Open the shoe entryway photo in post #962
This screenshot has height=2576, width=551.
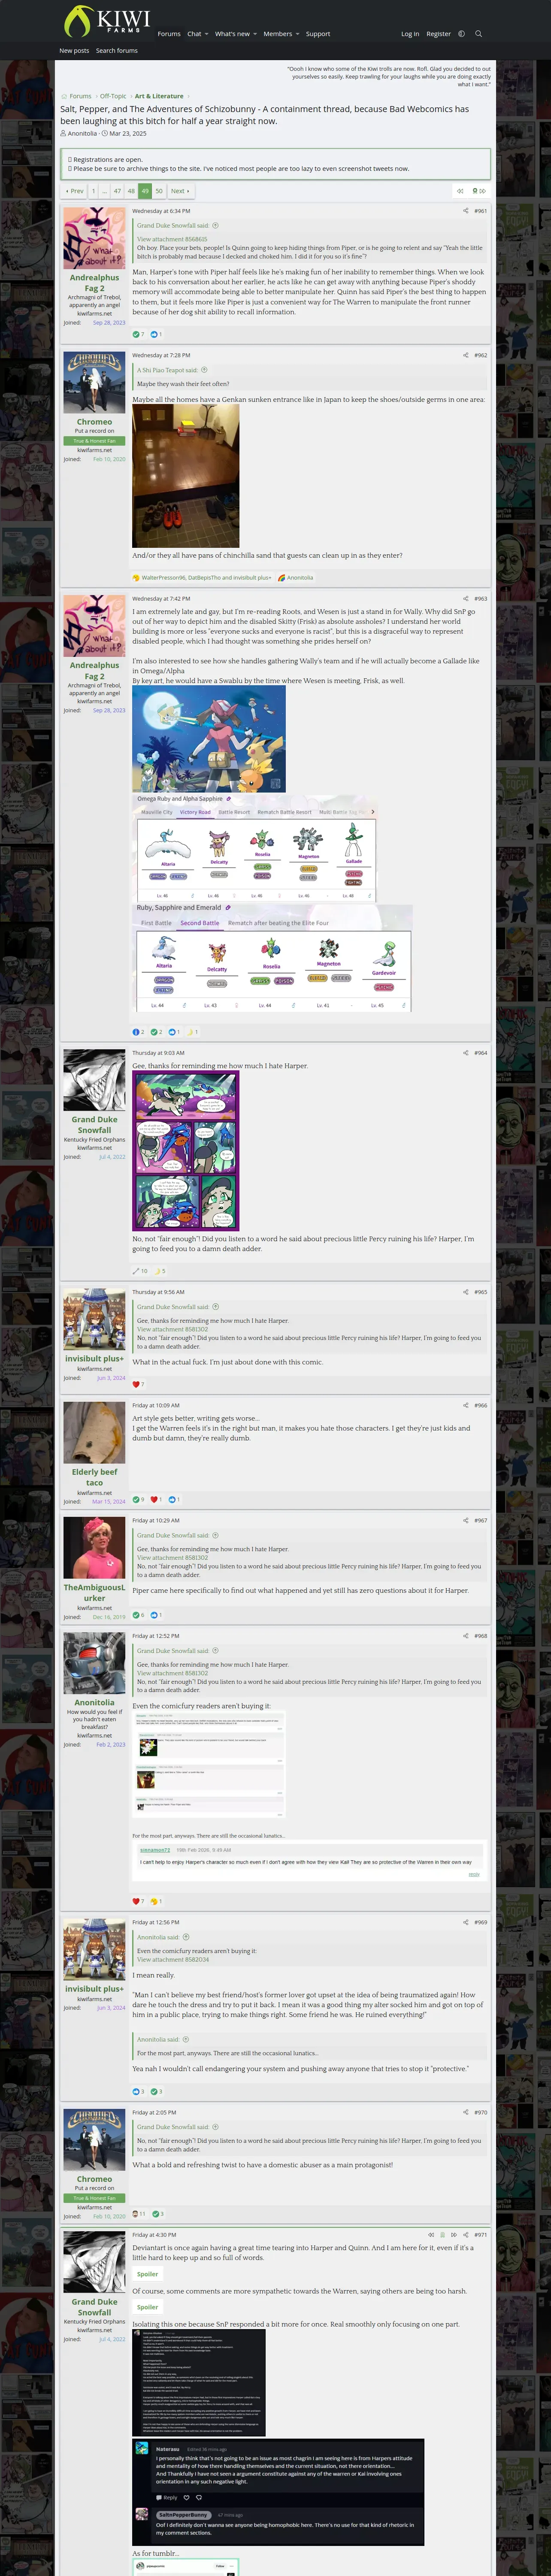[186, 476]
